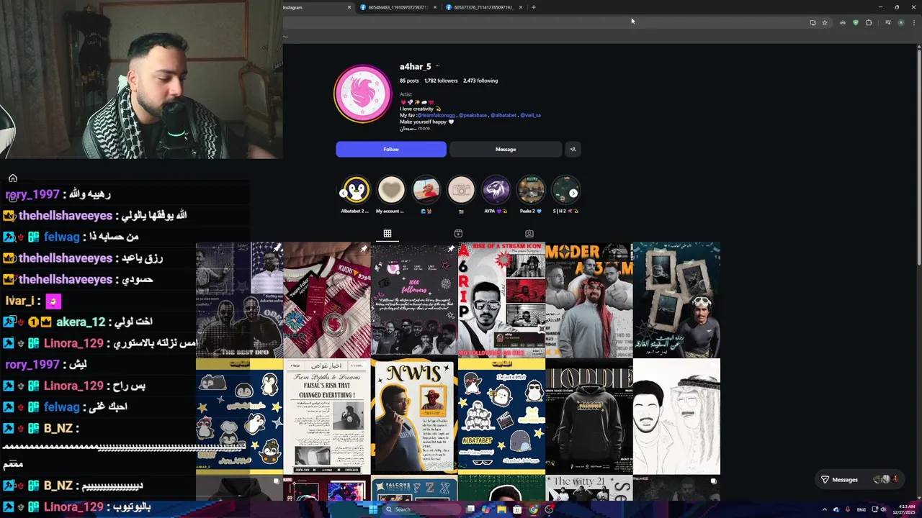The width and height of the screenshot is (922, 518).
Task: Open the floating Messages panel
Action: [860, 479]
